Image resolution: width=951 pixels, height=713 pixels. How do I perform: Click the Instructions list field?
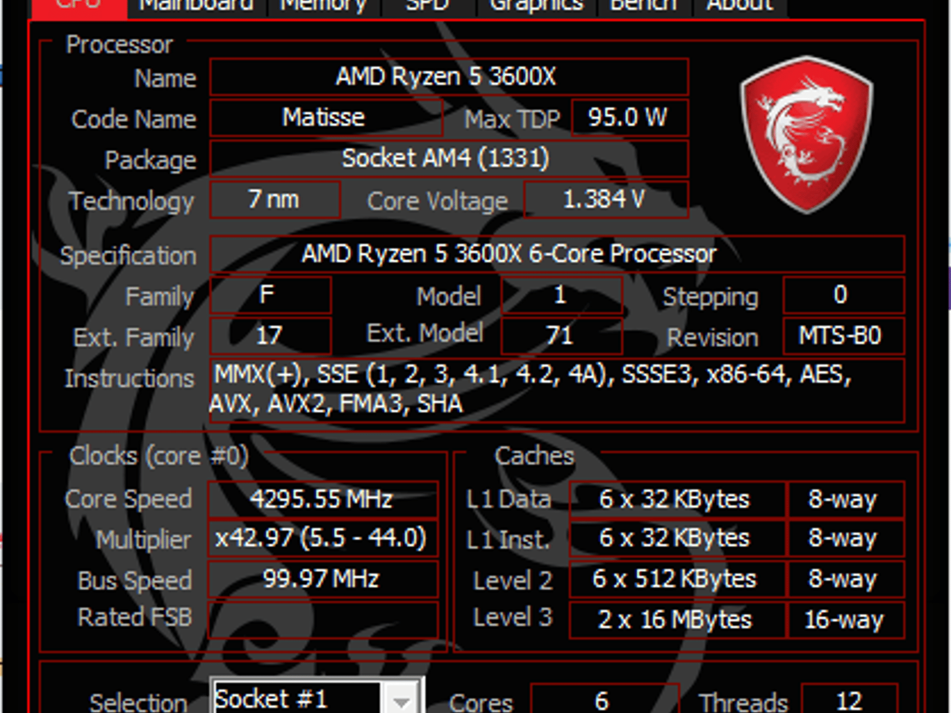[557, 390]
